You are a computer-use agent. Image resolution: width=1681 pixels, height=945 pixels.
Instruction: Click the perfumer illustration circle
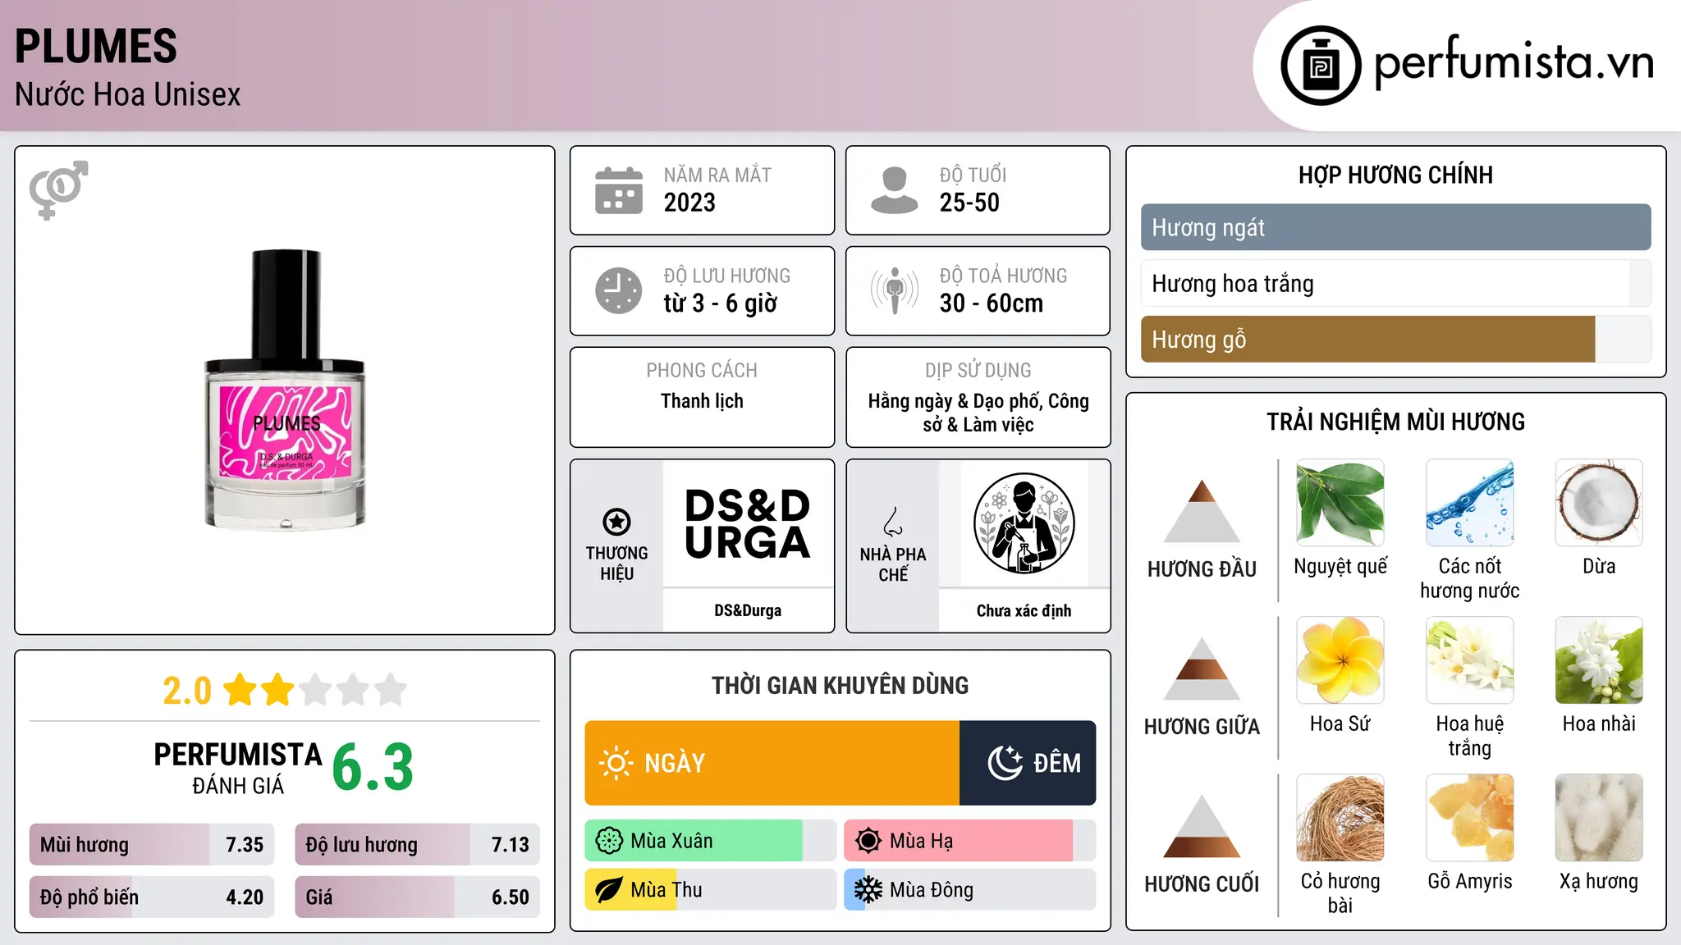click(x=1024, y=523)
